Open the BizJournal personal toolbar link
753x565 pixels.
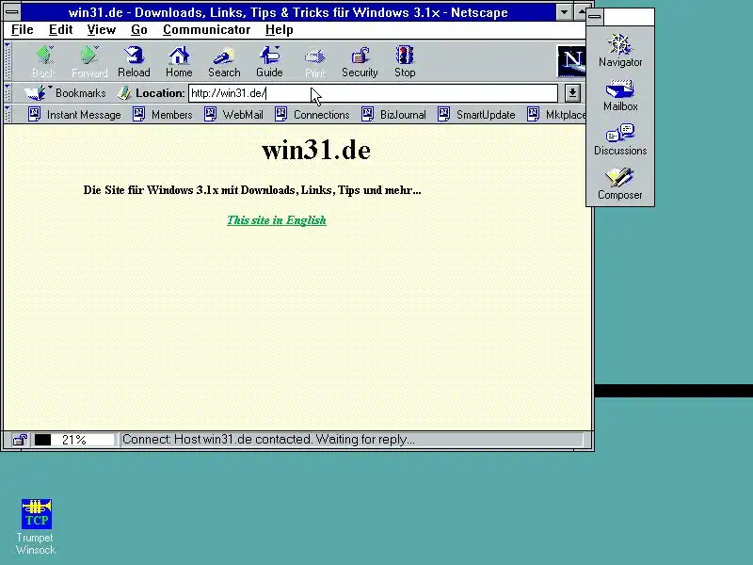point(393,115)
